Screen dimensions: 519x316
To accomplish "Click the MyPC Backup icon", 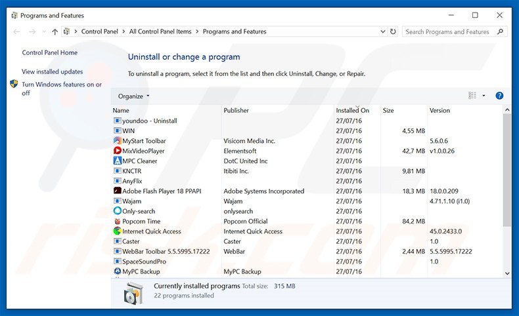I will click(x=117, y=271).
